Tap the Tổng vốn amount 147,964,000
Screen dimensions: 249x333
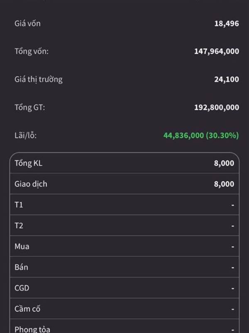pos(217,51)
